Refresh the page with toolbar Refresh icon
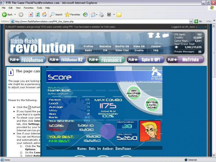This screenshot has height=162, width=216. (x=37, y=14)
